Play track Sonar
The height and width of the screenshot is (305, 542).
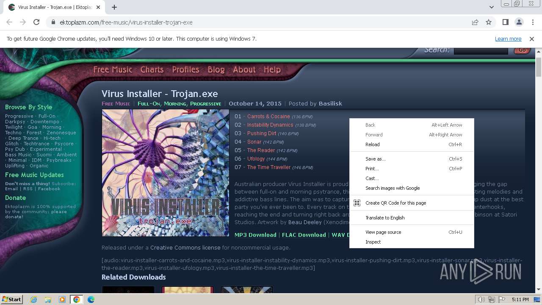[x=254, y=142]
